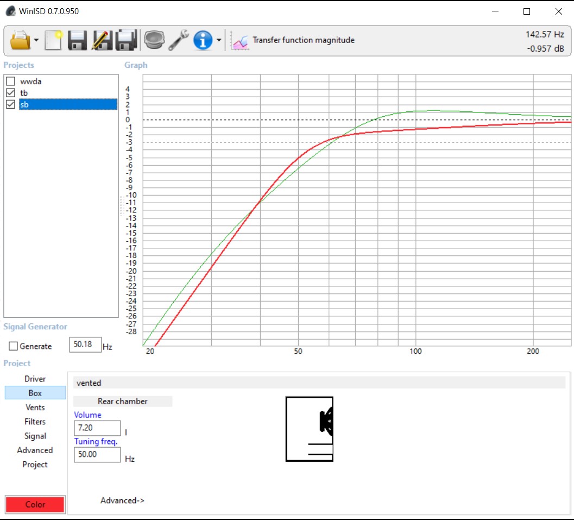Expand the open-project dropdown arrow
This screenshot has width=574, height=520.
tap(36, 40)
